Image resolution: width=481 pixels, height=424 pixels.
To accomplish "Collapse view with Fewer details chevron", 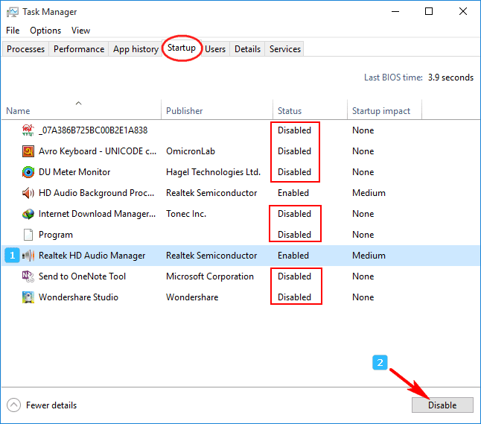I will (13, 405).
